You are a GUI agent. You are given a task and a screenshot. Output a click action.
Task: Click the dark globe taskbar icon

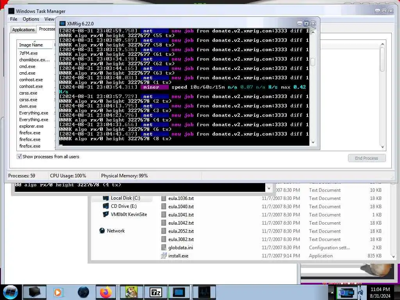pyautogui.click(x=84, y=292)
